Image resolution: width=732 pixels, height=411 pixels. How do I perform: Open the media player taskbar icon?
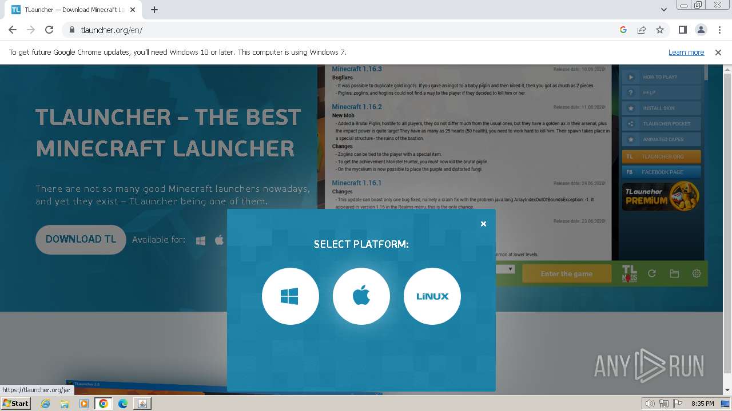point(84,404)
